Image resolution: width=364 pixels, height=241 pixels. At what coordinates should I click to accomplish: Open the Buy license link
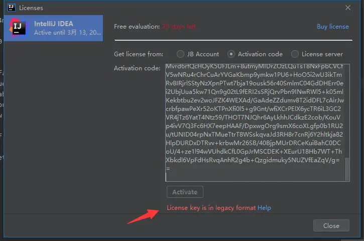332,27
